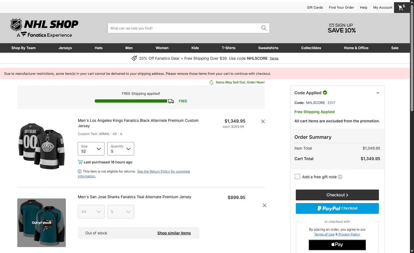Open the Sharks jersey size 44 dropdown
This screenshot has height=253, width=414.
pyautogui.click(x=91, y=212)
